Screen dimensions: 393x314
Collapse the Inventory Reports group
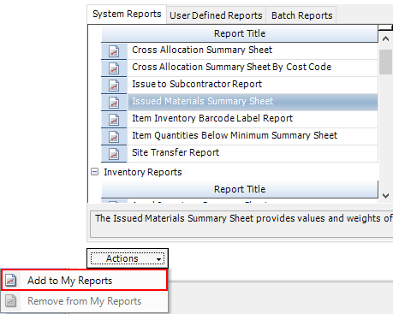[x=94, y=172]
